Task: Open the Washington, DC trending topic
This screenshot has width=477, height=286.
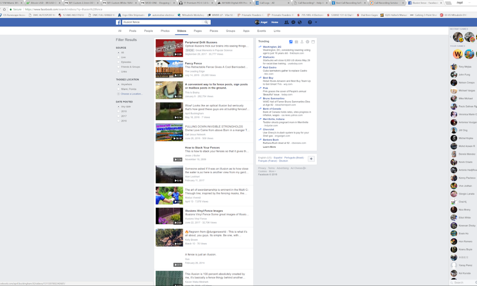Action: coord(272,47)
